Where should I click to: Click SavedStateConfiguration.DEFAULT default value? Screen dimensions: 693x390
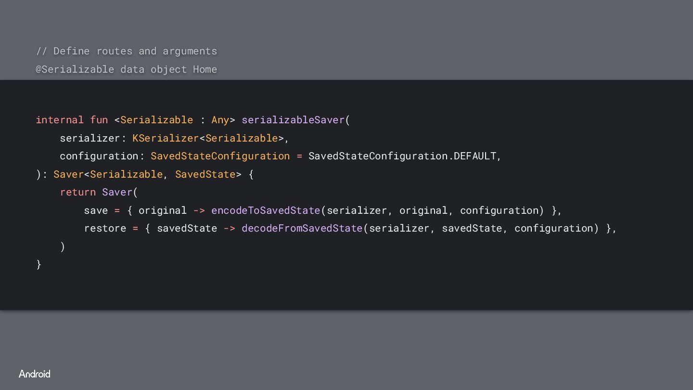click(402, 156)
